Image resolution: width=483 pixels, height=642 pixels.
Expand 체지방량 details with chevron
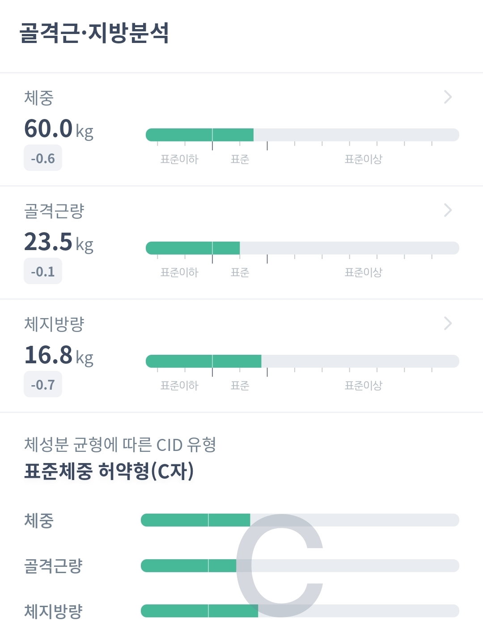click(448, 323)
